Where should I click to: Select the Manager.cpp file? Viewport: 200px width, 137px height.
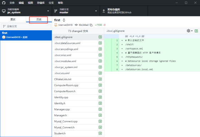pyautogui.click(x=78, y=109)
